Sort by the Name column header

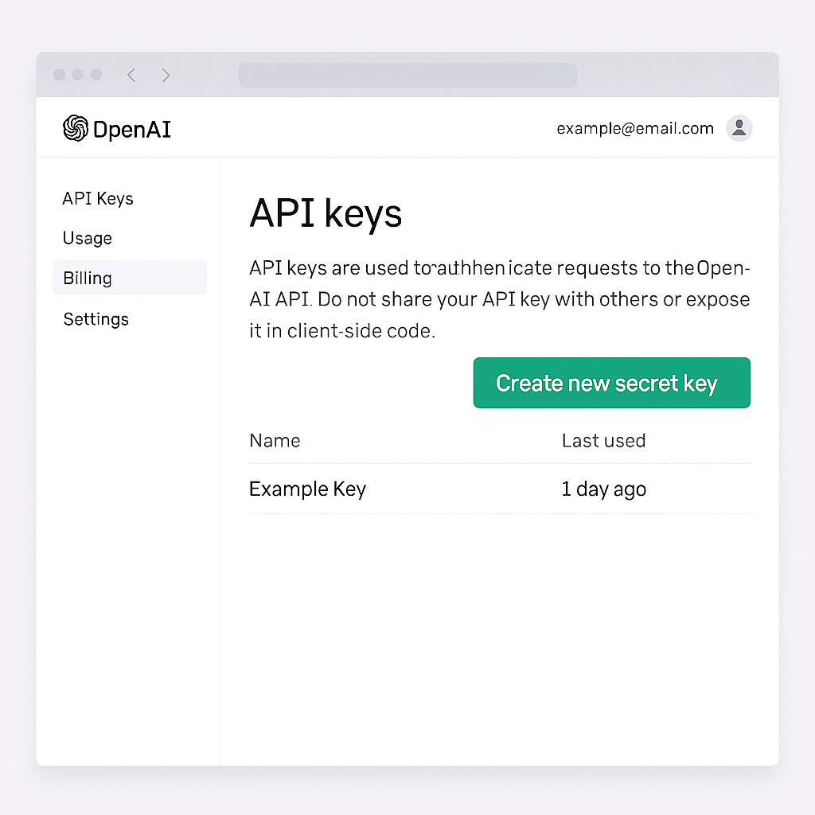pos(275,440)
